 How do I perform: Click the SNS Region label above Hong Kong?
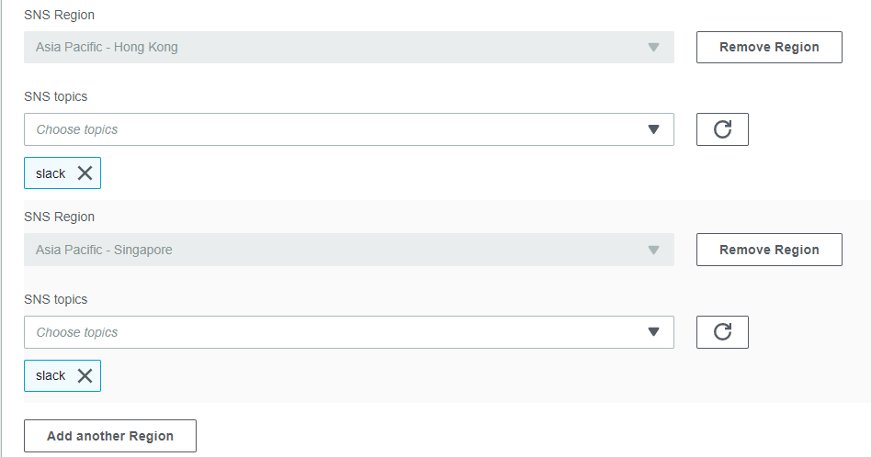(x=60, y=15)
